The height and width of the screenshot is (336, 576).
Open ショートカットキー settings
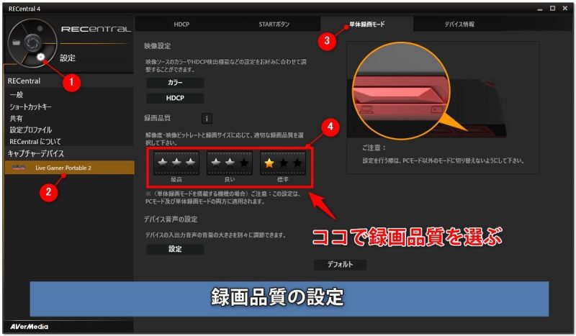30,107
